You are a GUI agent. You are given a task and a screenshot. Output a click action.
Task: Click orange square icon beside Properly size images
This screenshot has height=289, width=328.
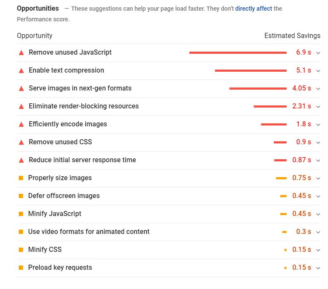pos(21,178)
